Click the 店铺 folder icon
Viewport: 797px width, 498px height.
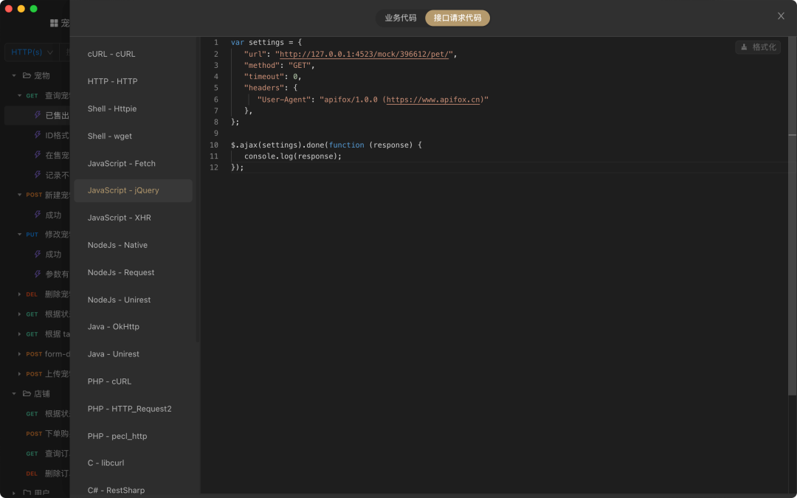tap(27, 394)
